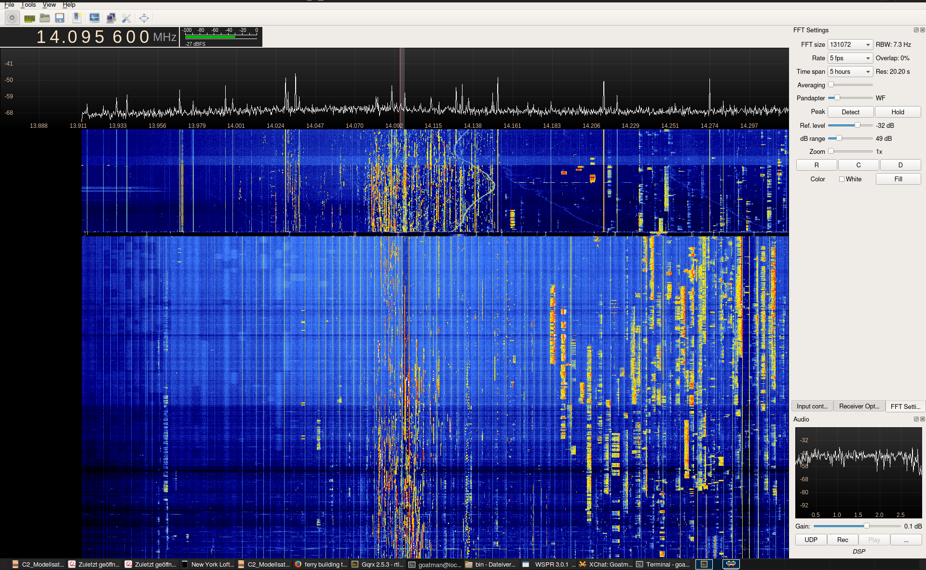Close the Audio panel
This screenshot has height=570, width=926.
point(923,419)
